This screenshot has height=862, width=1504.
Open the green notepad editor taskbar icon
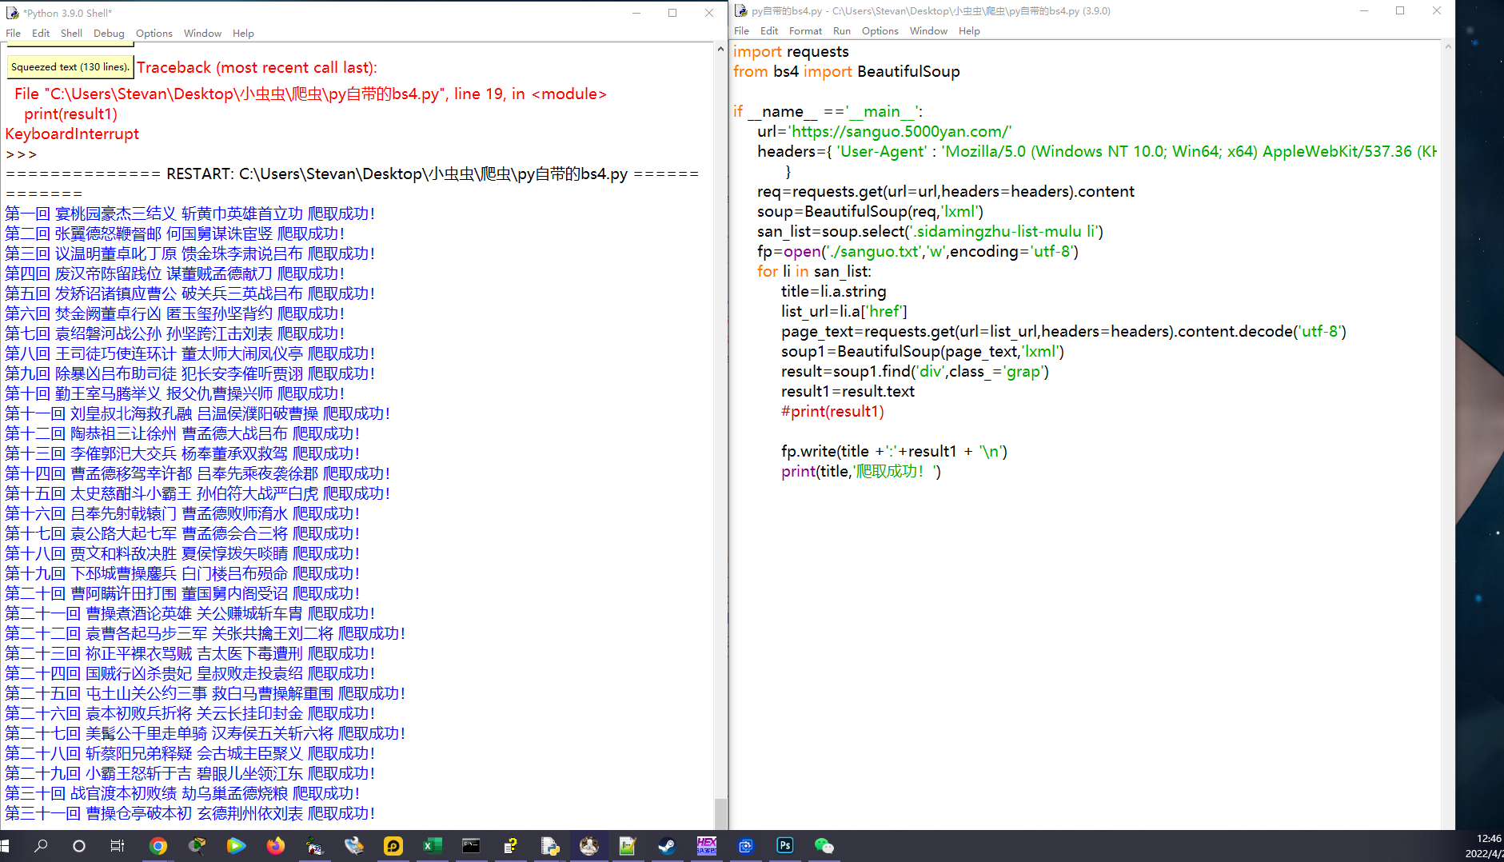(x=628, y=845)
